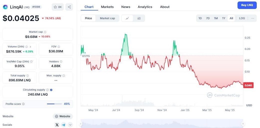Click the $9.68M market cap value
This screenshot has width=260, height=128.
pyautogui.click(x=31, y=37)
